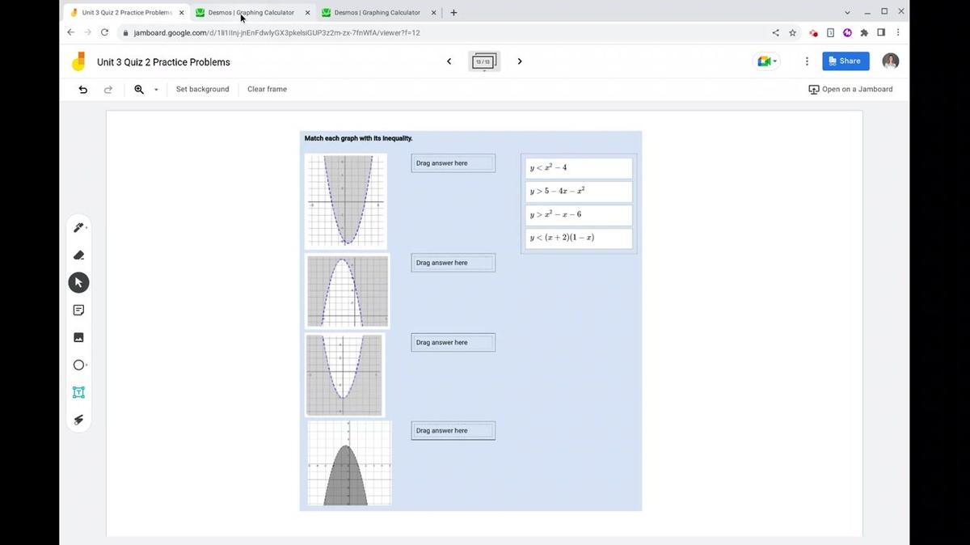Add a sticky note
The image size is (970, 545).
pos(78,310)
